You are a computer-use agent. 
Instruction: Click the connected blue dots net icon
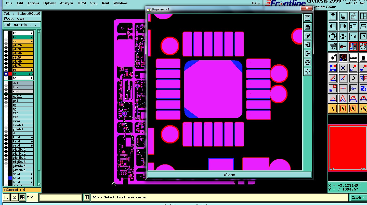(x=333, y=68)
